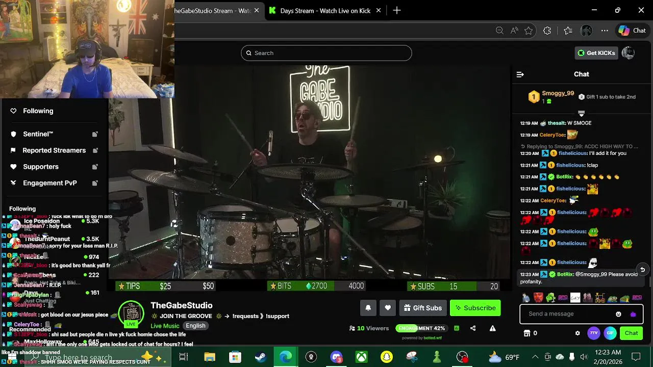Click the purple gift icon in message box
The image size is (653, 367).
[x=633, y=314]
